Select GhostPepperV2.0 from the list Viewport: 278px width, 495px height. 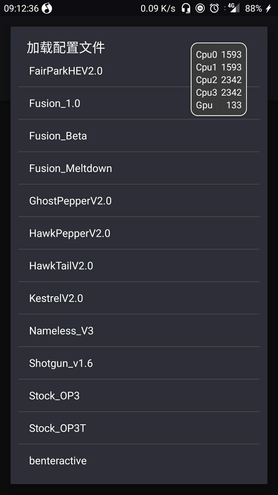click(139, 201)
